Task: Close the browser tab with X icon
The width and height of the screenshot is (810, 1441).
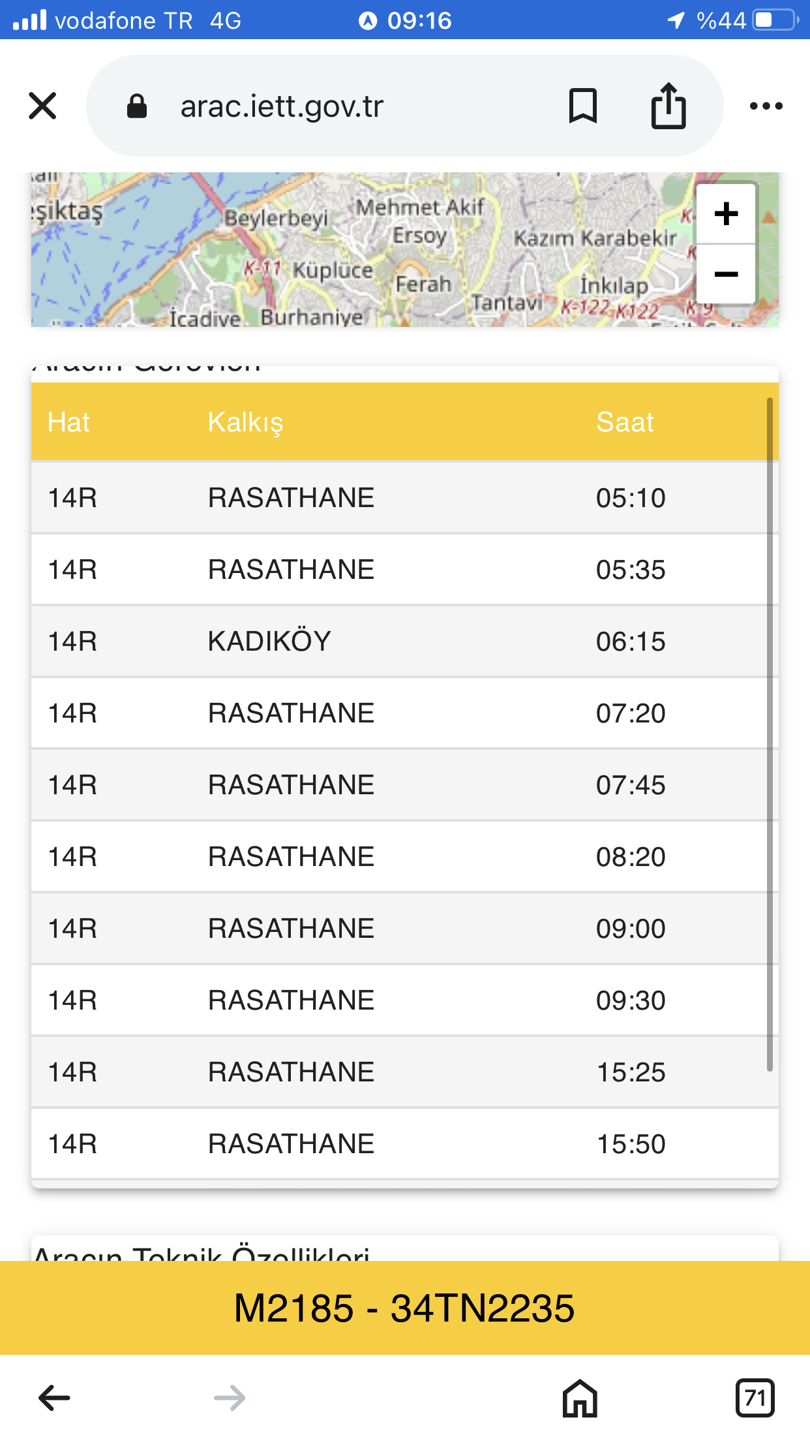Action: point(43,106)
